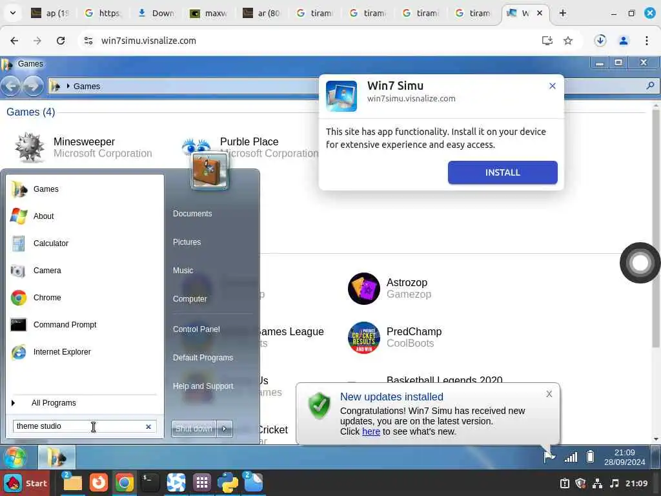Open a new browser tab
The height and width of the screenshot is (496, 661).
coord(562,13)
